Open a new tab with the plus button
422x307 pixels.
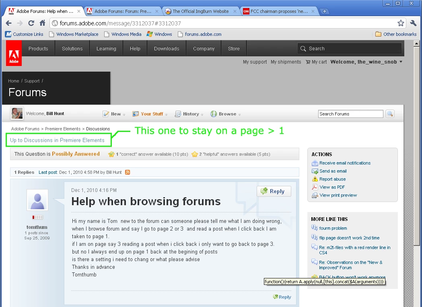[x=325, y=11]
